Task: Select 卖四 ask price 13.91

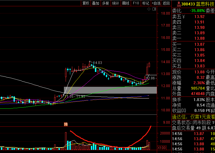Action: click(200, 22)
